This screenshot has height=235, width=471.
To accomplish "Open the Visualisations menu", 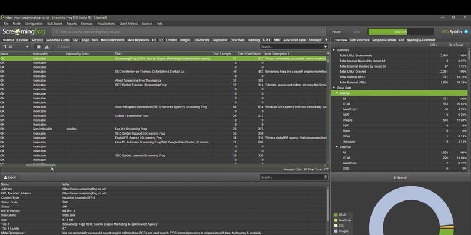I will 106,23.
